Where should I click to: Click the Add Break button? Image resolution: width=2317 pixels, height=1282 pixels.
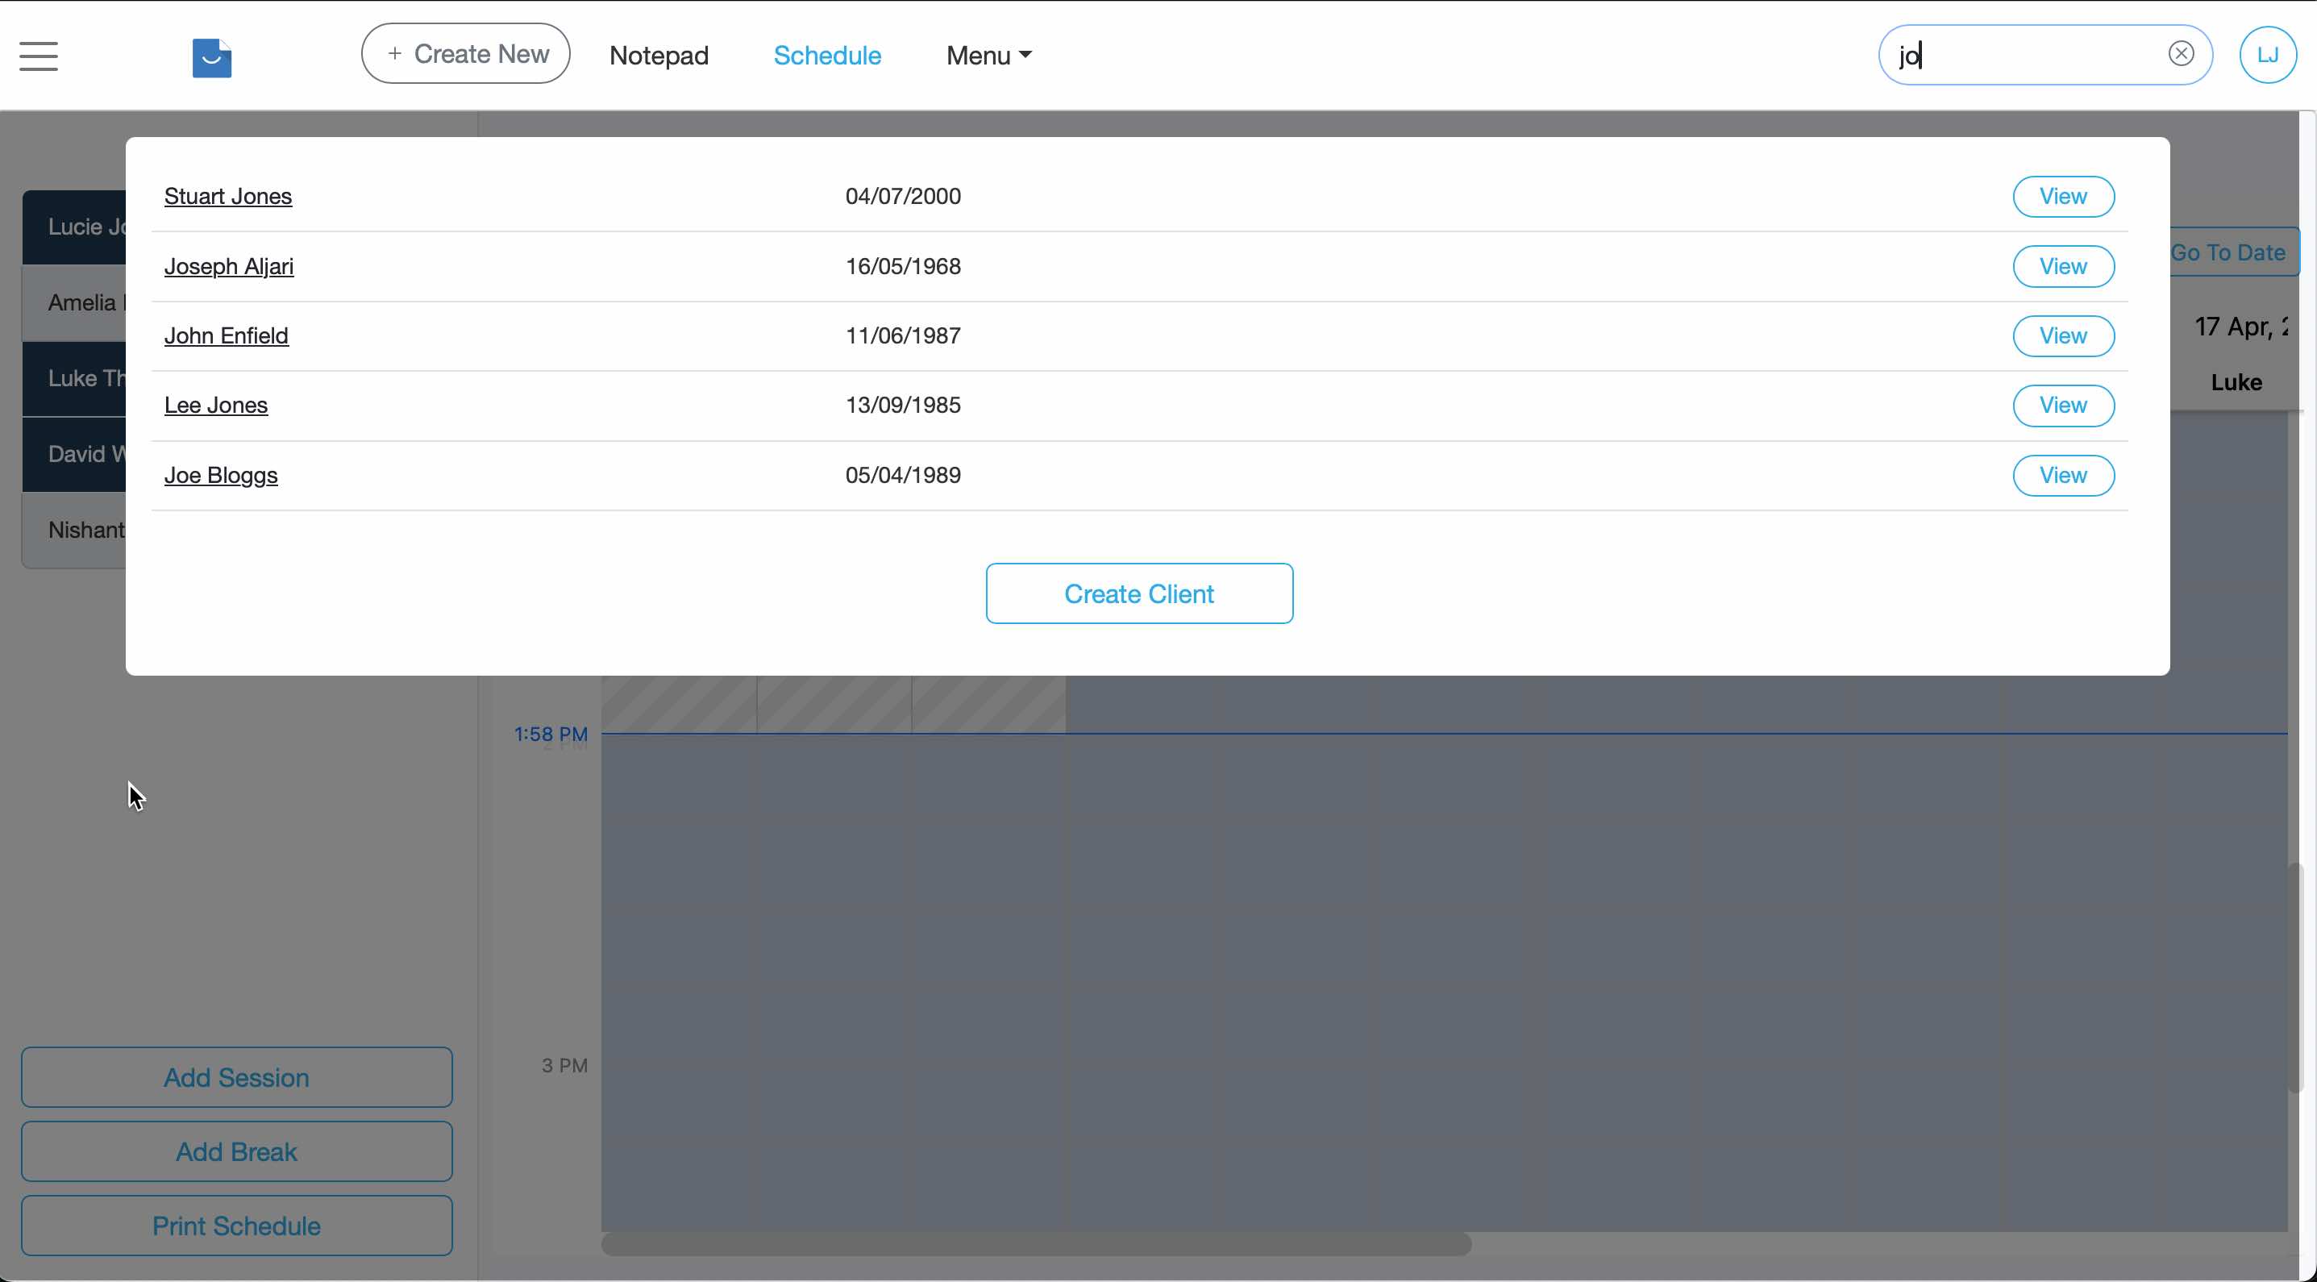(x=236, y=1151)
